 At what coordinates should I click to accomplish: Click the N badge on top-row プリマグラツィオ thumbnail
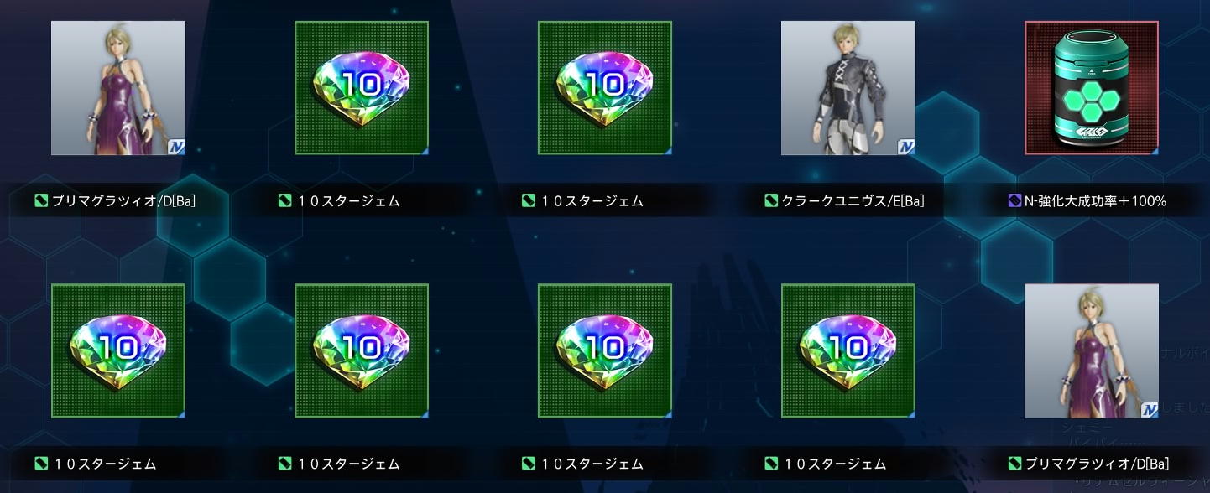click(x=175, y=147)
